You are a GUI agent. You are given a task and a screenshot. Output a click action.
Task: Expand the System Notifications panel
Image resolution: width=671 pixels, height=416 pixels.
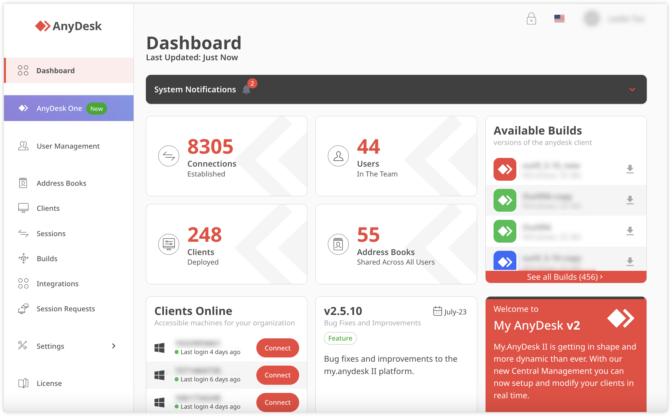(632, 90)
